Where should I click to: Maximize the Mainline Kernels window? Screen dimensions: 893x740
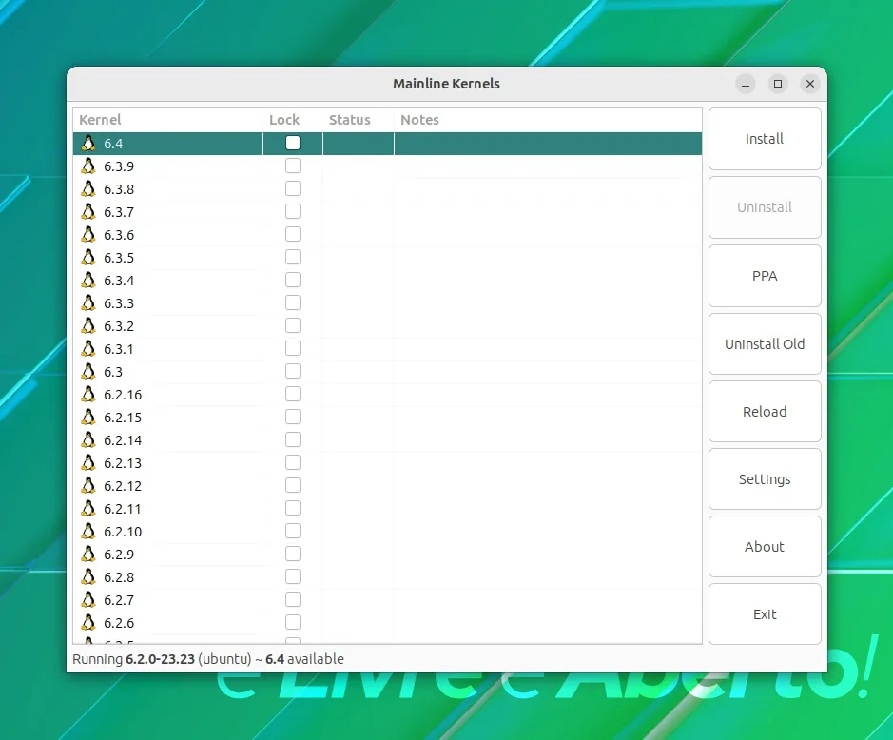click(x=777, y=84)
